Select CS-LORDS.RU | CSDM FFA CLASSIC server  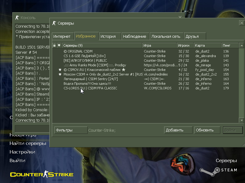coord(145,88)
